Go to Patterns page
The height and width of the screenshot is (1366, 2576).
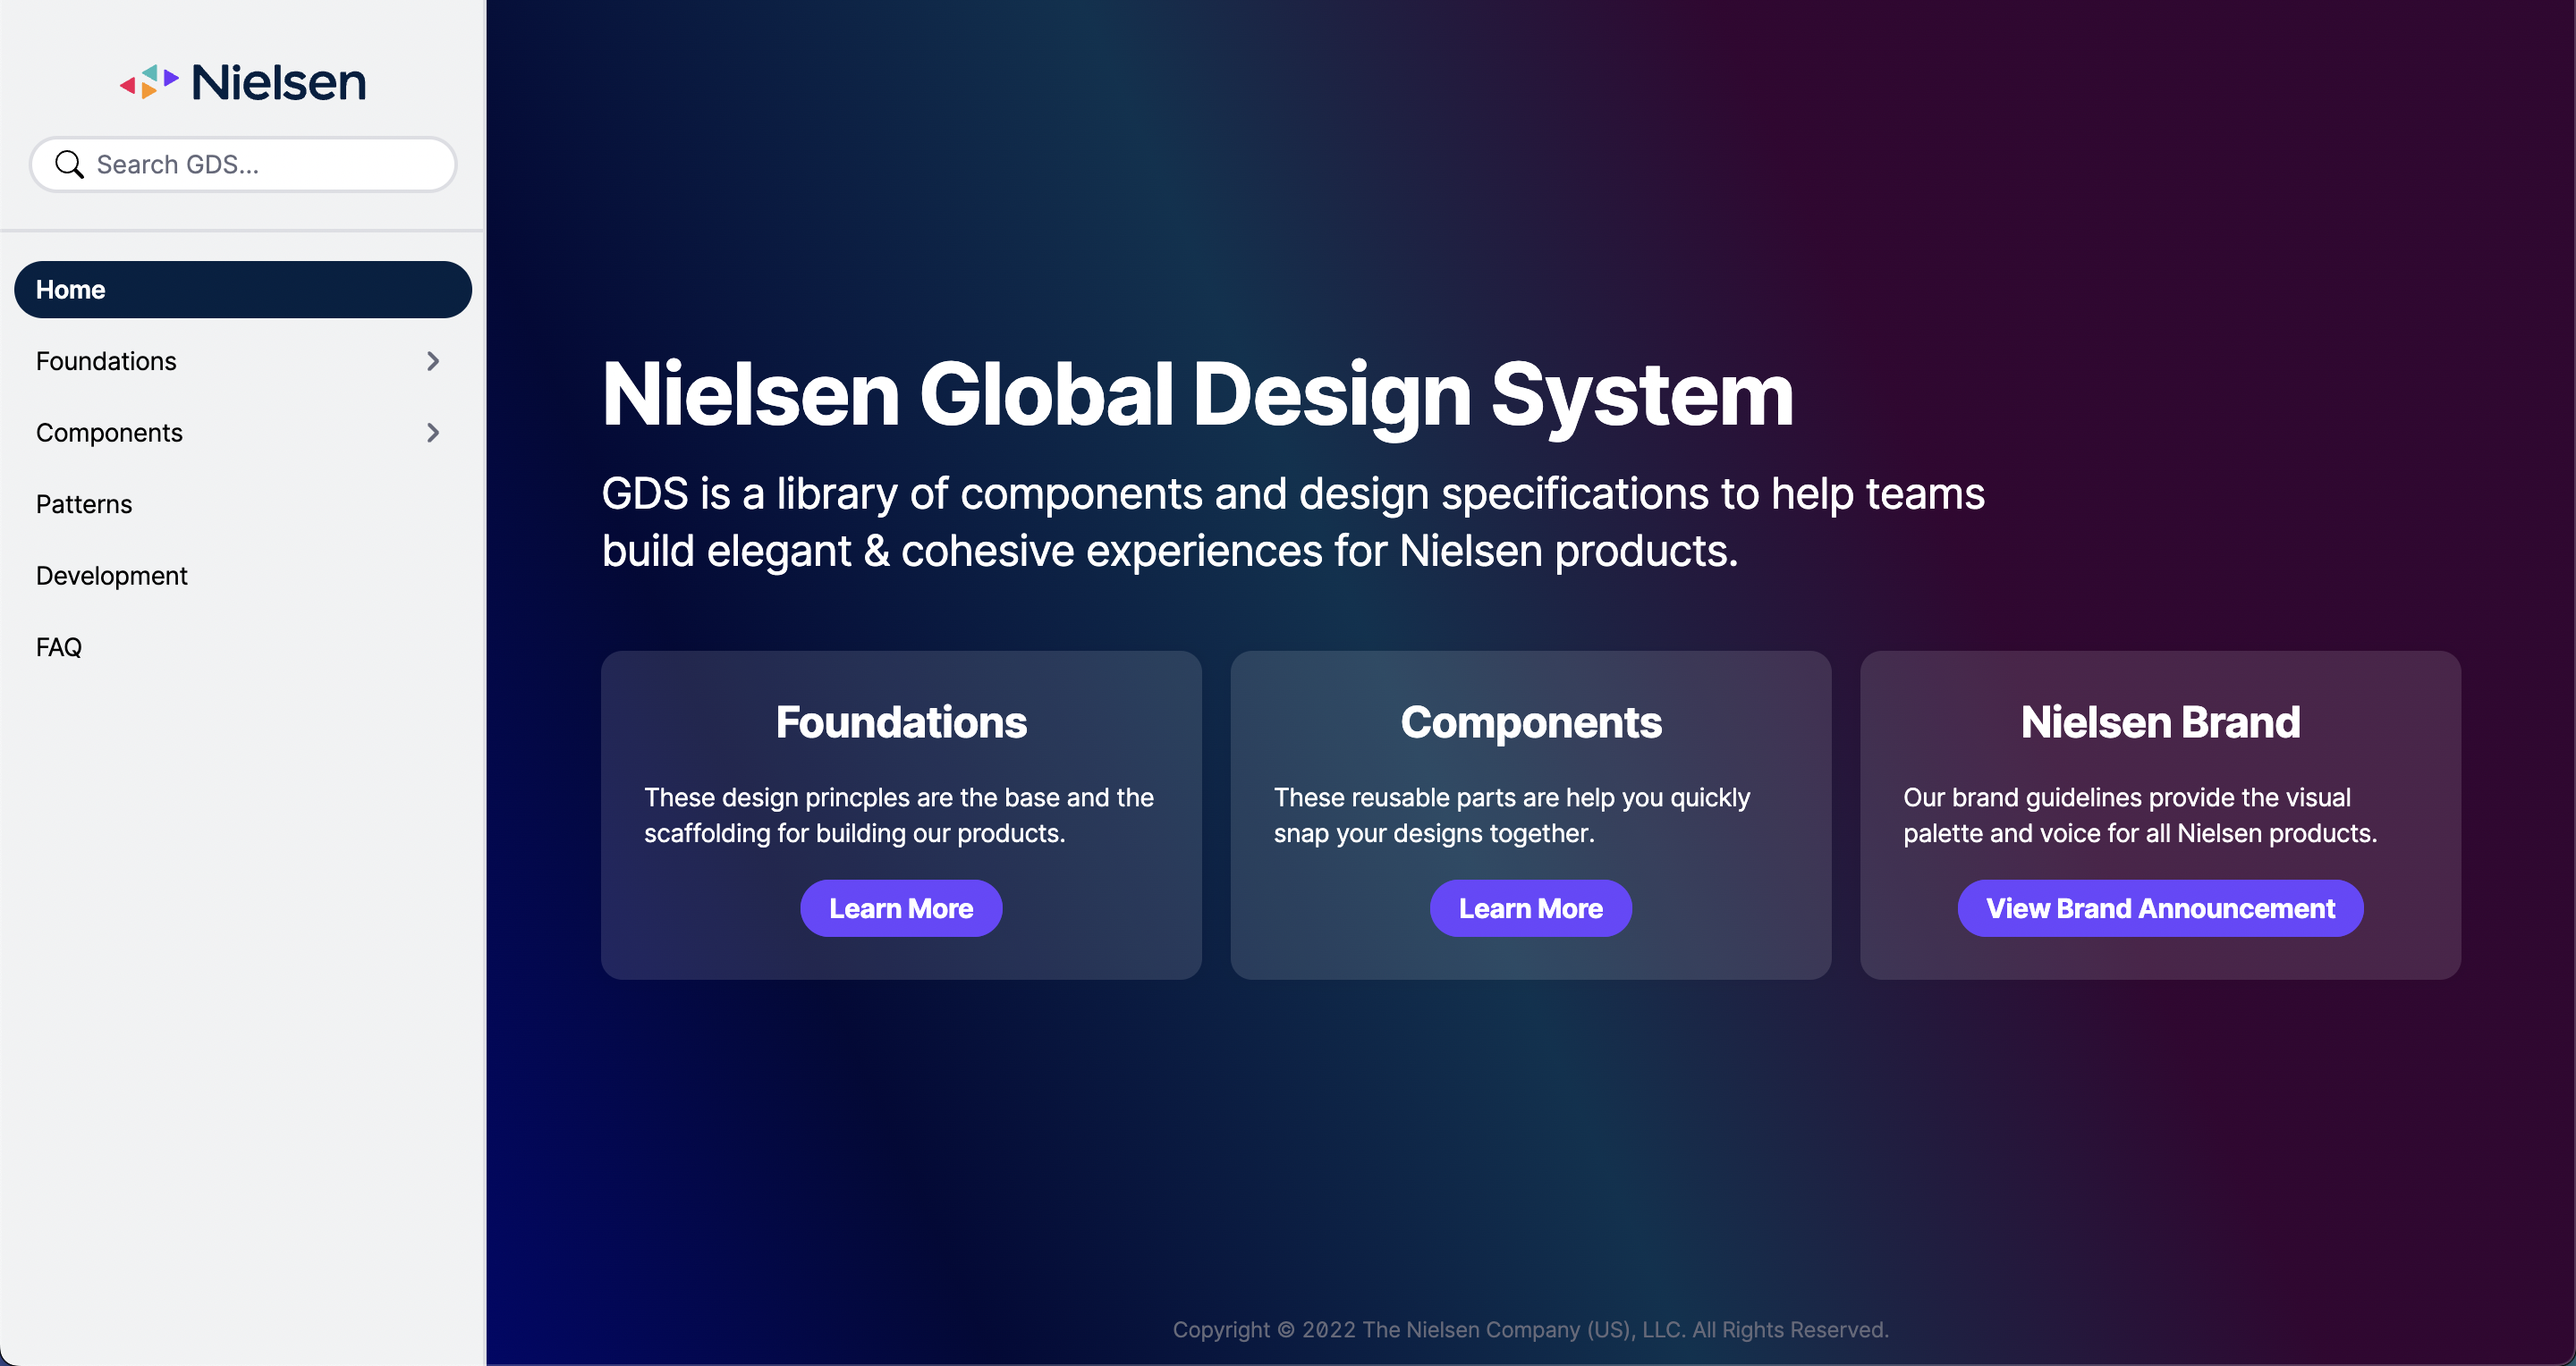point(84,504)
